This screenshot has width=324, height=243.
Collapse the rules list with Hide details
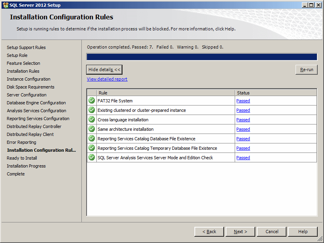coord(104,70)
